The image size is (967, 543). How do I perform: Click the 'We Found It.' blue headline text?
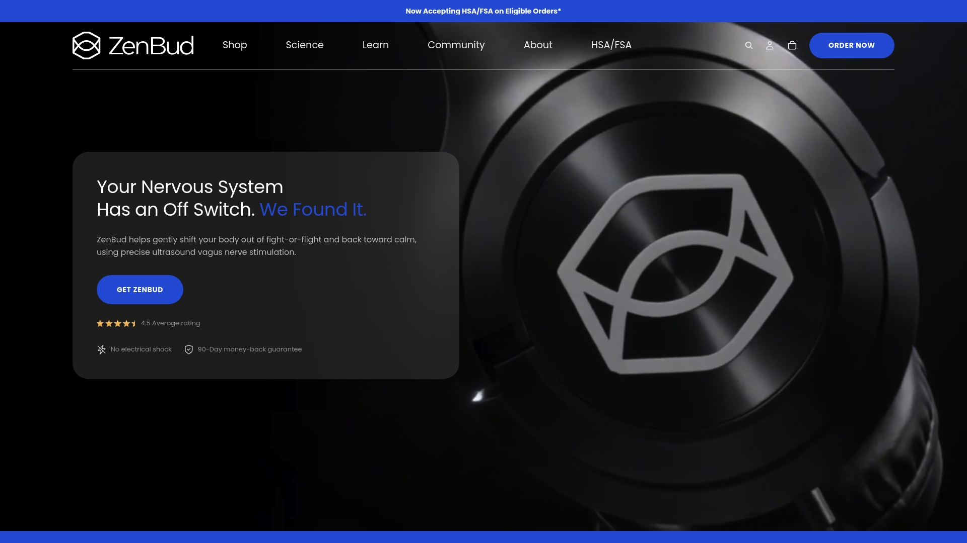(x=313, y=210)
